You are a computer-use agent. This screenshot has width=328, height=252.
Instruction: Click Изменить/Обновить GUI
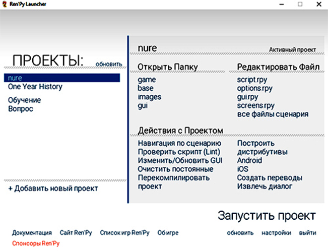click(180, 161)
